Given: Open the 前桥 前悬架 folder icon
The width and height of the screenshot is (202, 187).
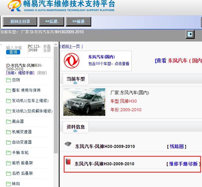Looking at the screenshot, I should pyautogui.click(x=9, y=163).
